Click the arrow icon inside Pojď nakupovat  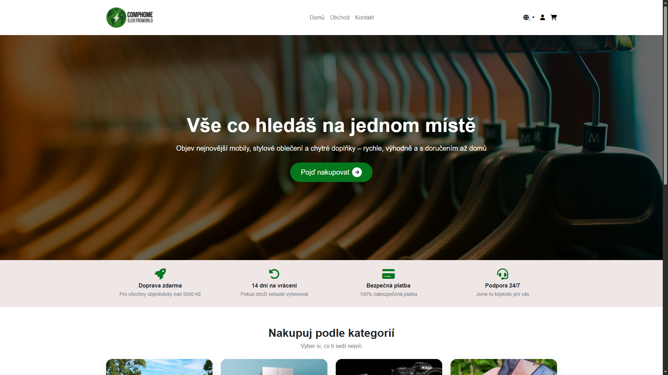click(357, 172)
